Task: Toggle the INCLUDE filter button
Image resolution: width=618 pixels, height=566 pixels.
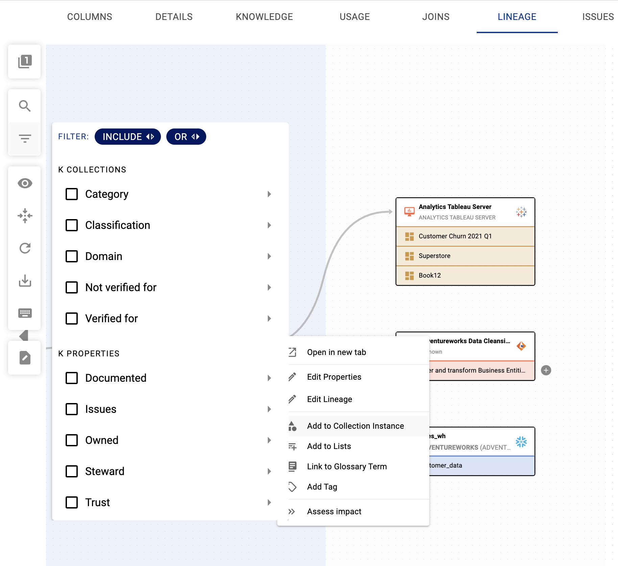Action: 128,137
